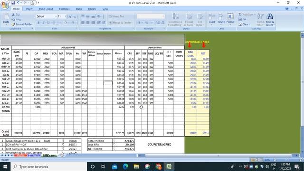Apply top vertical alignment
The image size is (304, 171).
[83, 16]
